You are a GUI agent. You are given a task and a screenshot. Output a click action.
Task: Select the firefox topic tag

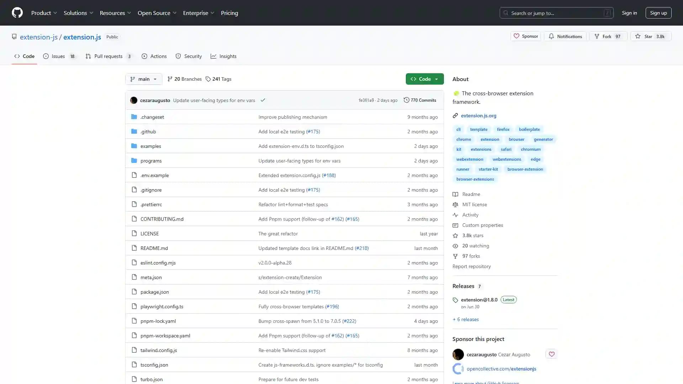pyautogui.click(x=503, y=129)
